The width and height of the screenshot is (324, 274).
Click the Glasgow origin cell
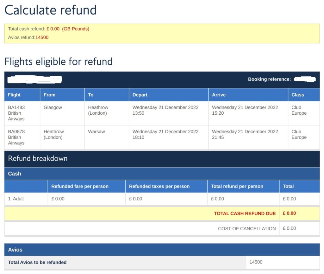pyautogui.click(x=62, y=113)
